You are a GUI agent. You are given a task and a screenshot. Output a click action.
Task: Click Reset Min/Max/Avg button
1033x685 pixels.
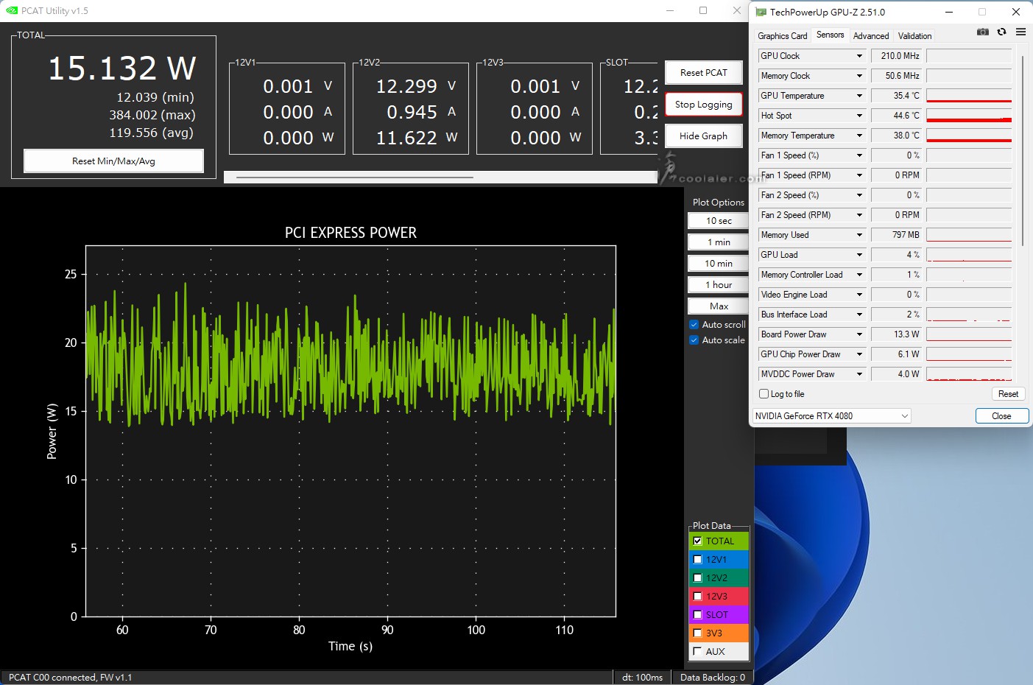coord(113,161)
